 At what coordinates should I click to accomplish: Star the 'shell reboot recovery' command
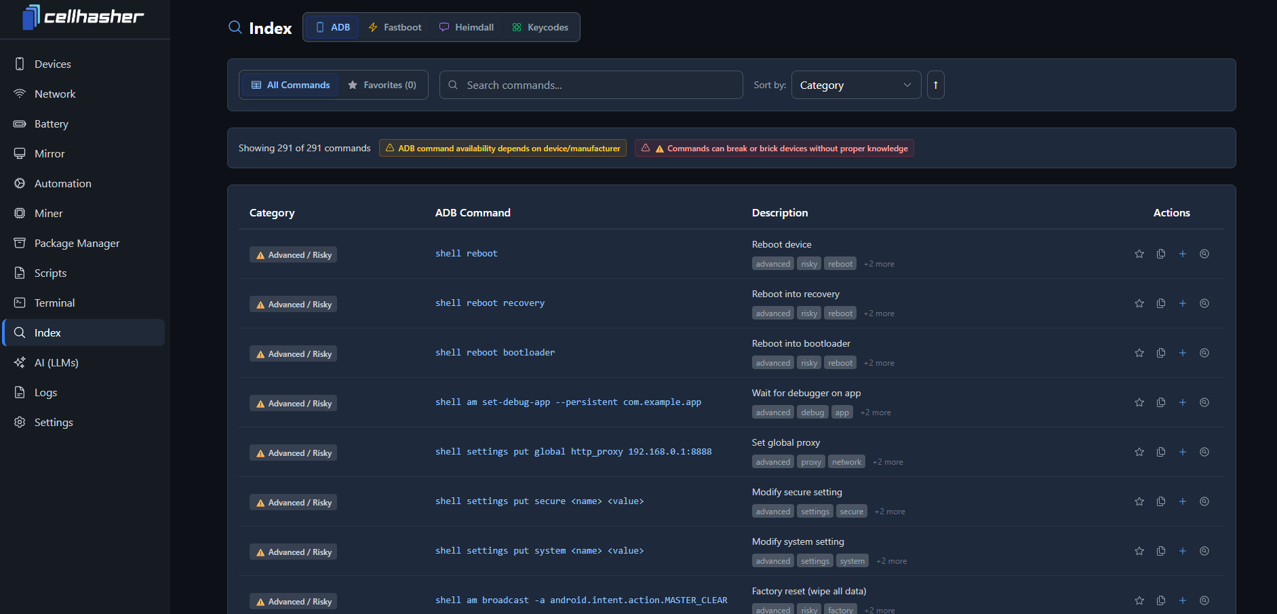[x=1139, y=303]
